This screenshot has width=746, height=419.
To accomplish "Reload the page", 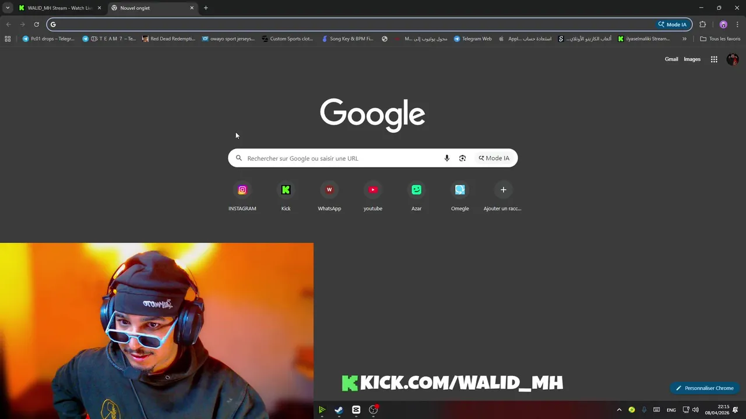I will tap(36, 24).
